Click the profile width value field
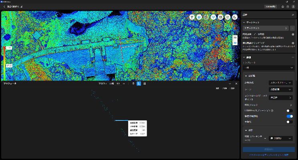 (118, 84)
